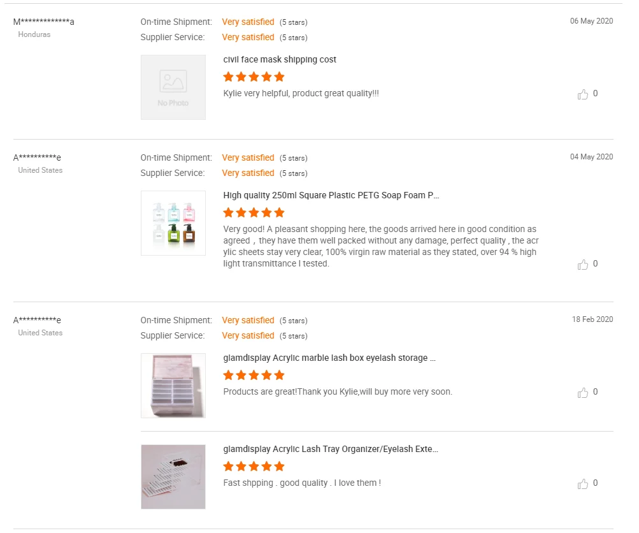The image size is (639, 533).
Task: Click star rating of face mask review
Action: [x=254, y=77]
